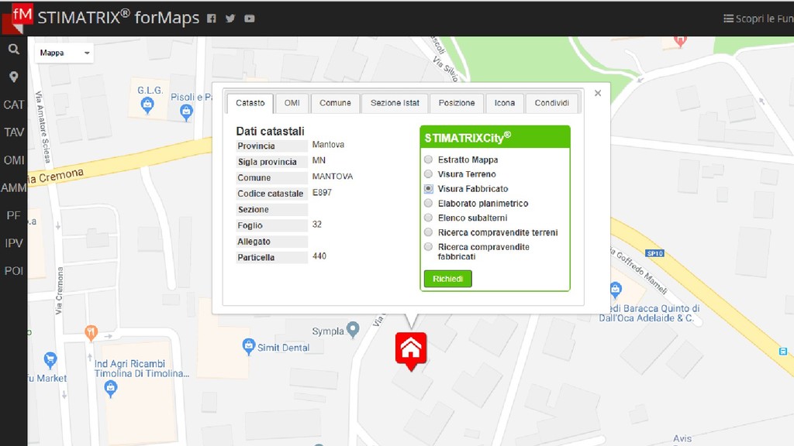Click the Provincia value Mantova
Screen dimensions: 794x446
(x=328, y=144)
